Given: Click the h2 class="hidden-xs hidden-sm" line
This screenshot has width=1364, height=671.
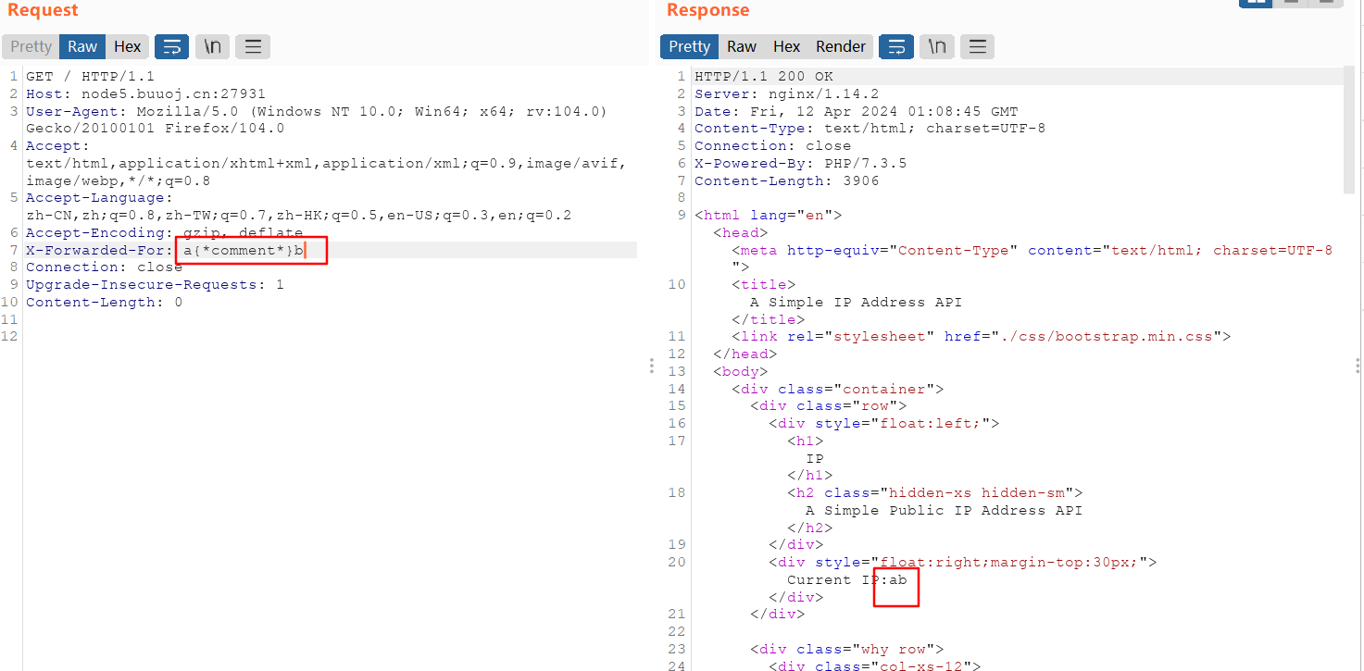Looking at the screenshot, I should click(x=935, y=493).
